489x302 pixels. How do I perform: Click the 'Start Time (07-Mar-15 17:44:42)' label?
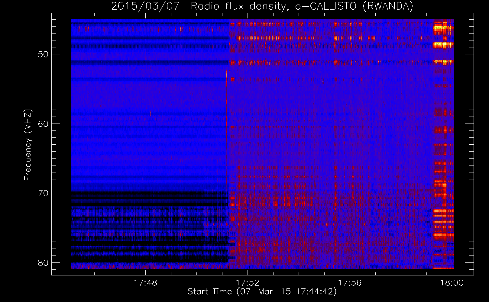pos(262,292)
